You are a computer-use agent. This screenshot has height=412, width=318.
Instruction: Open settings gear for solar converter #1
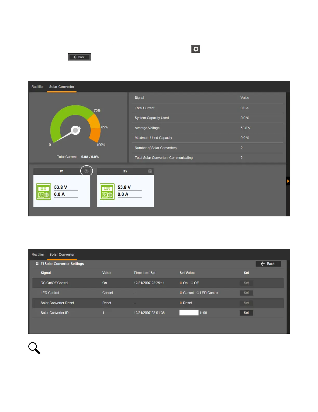tap(87, 171)
